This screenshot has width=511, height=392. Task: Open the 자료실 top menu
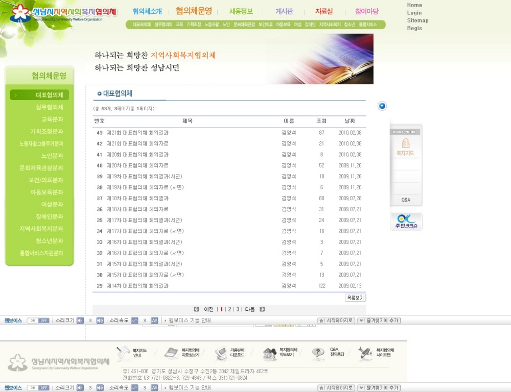(x=323, y=11)
